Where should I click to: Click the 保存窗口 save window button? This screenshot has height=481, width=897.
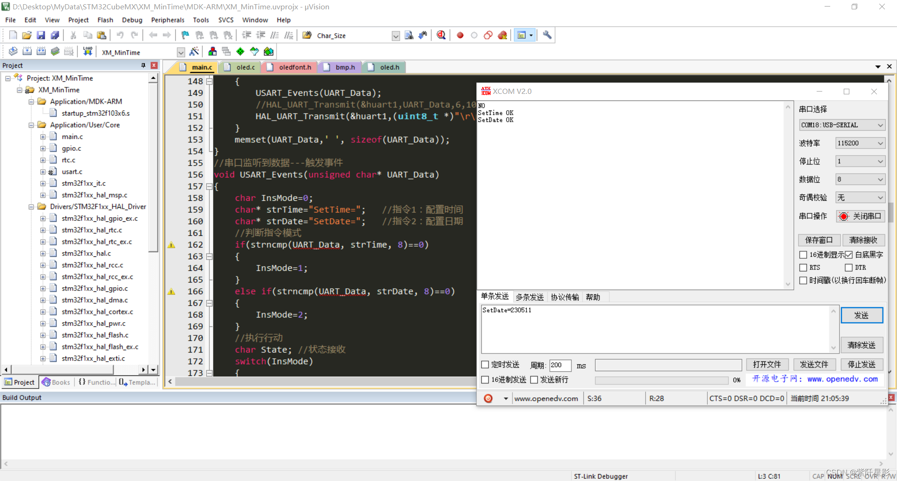[x=819, y=240]
